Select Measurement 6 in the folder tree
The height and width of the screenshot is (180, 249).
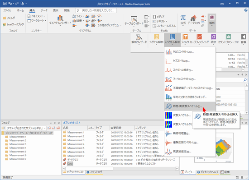[18, 155]
